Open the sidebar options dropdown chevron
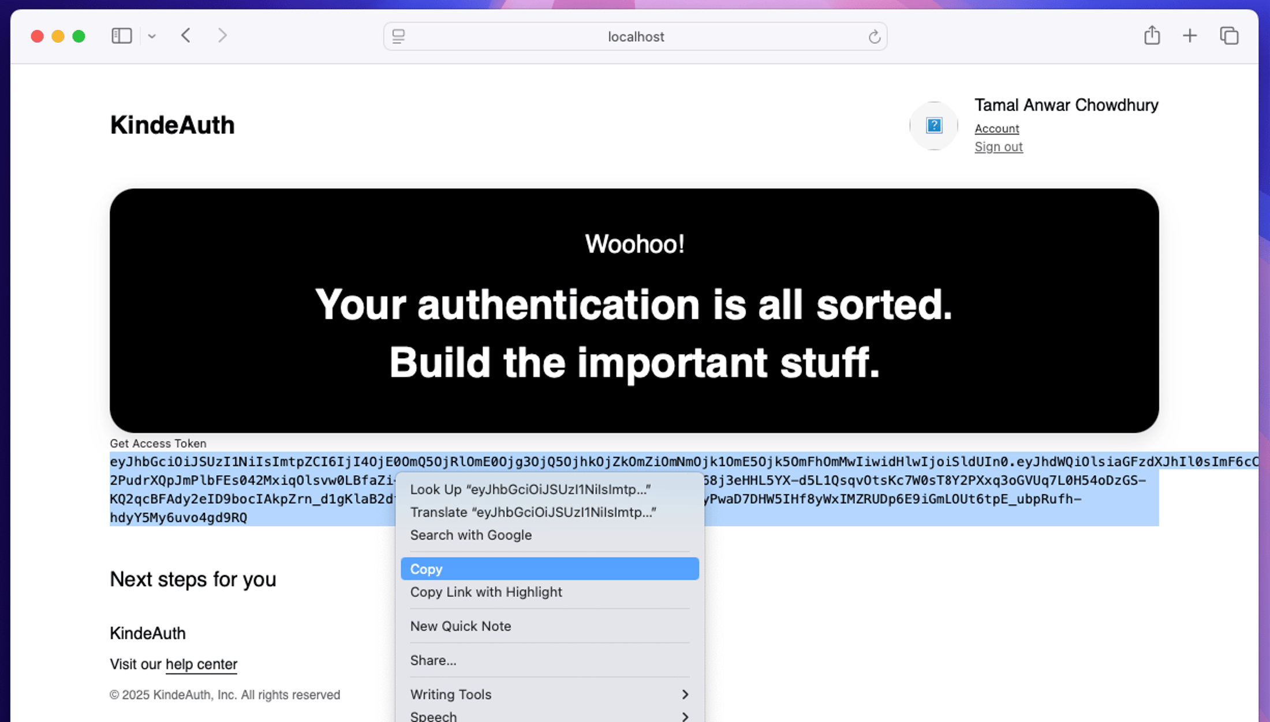 click(152, 36)
